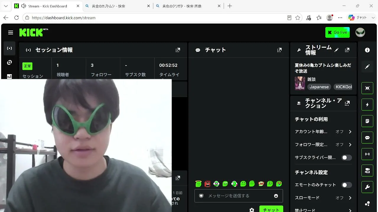Insert the angry red face emote
The height and width of the screenshot is (212, 378).
[207, 184]
